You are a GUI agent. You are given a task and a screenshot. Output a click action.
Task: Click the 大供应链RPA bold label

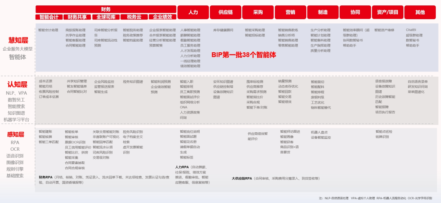point(242,178)
